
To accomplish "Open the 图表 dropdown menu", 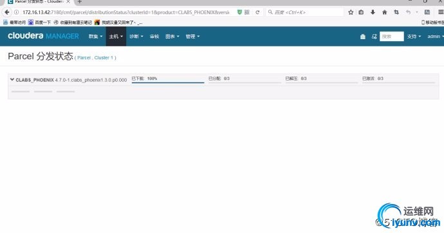I will (x=172, y=37).
